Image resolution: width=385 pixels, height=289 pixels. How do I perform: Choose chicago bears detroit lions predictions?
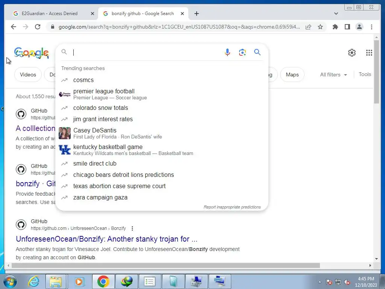click(x=162, y=175)
